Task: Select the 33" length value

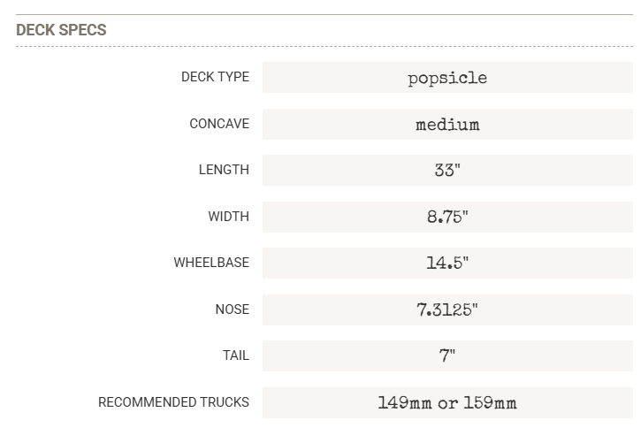Action: tap(447, 171)
